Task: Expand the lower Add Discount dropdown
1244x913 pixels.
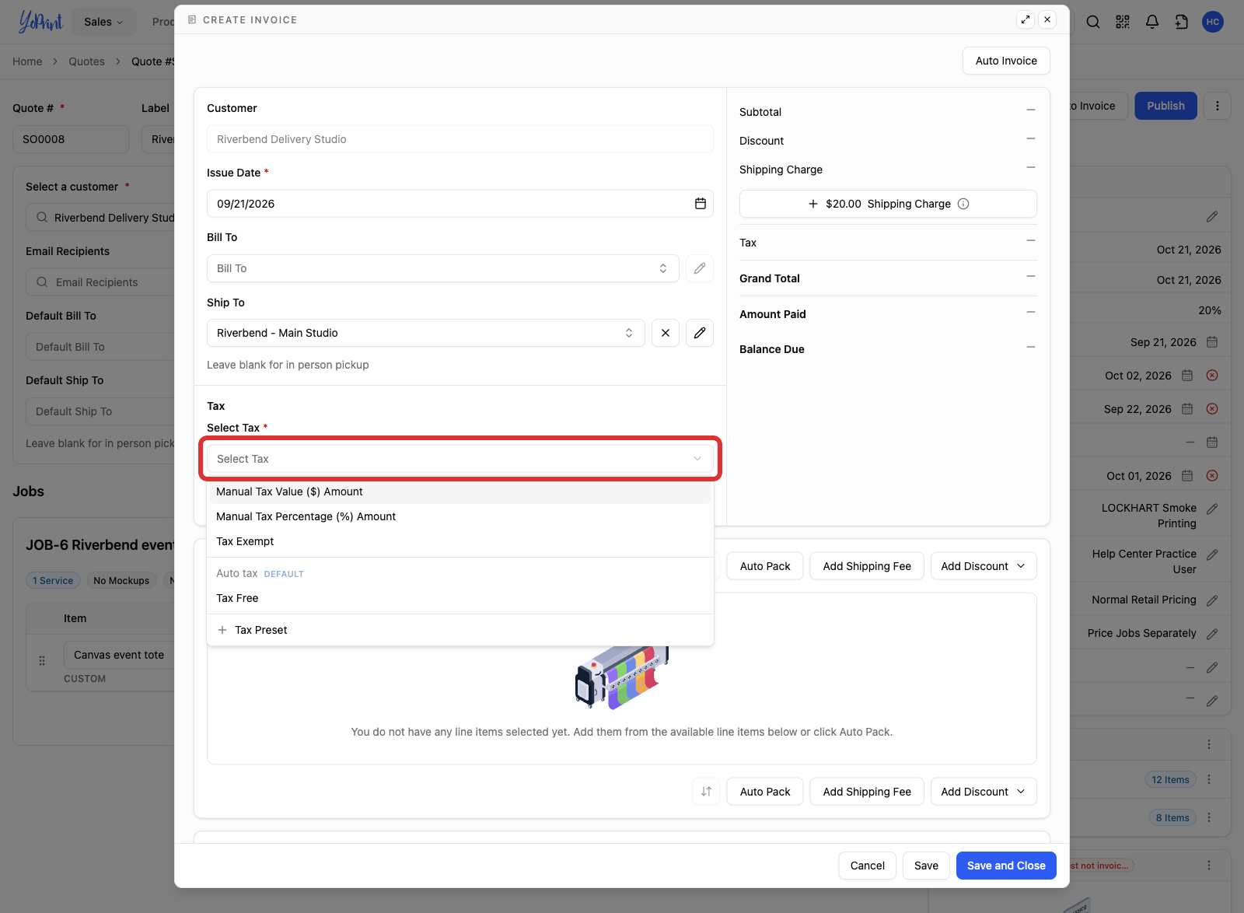Action: 984,792
